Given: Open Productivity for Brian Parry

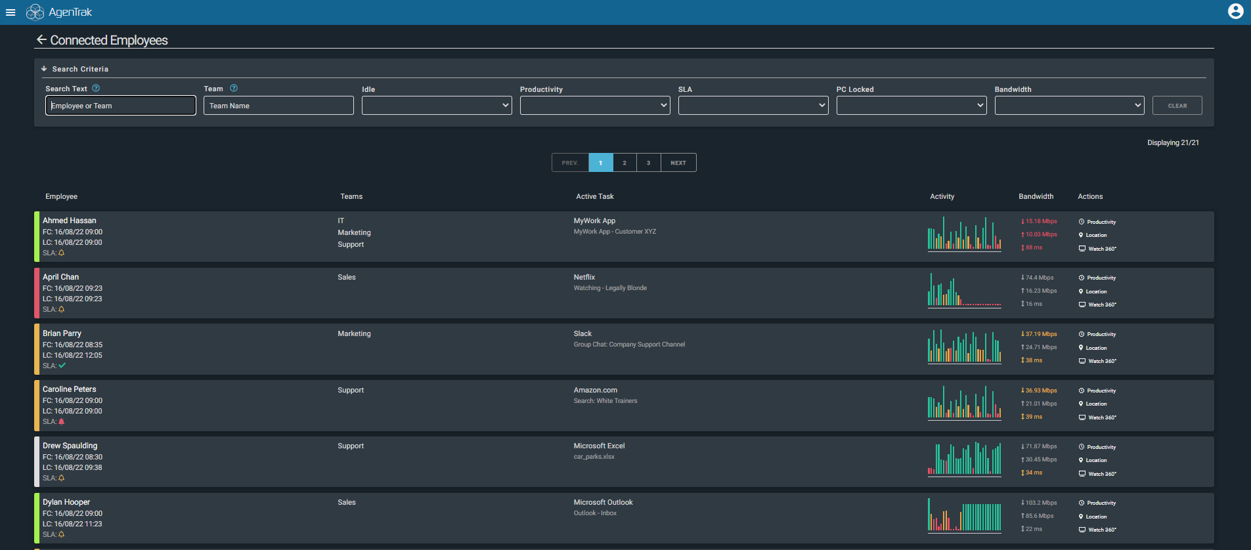Looking at the screenshot, I should click(1097, 334).
